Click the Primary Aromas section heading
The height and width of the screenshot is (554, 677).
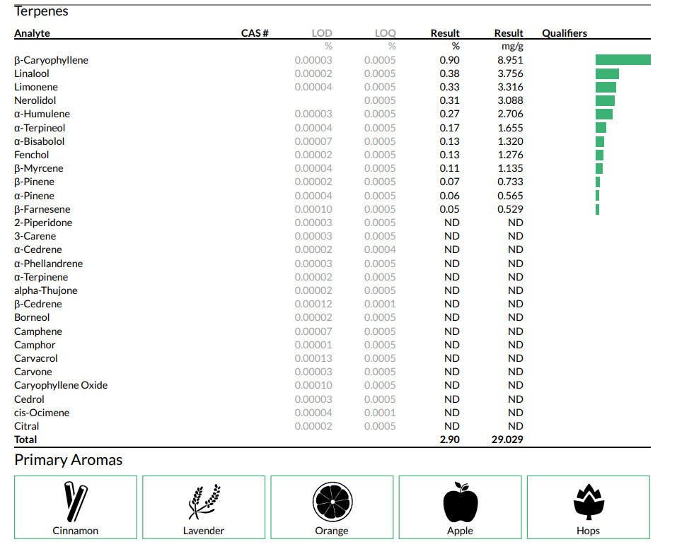68,460
